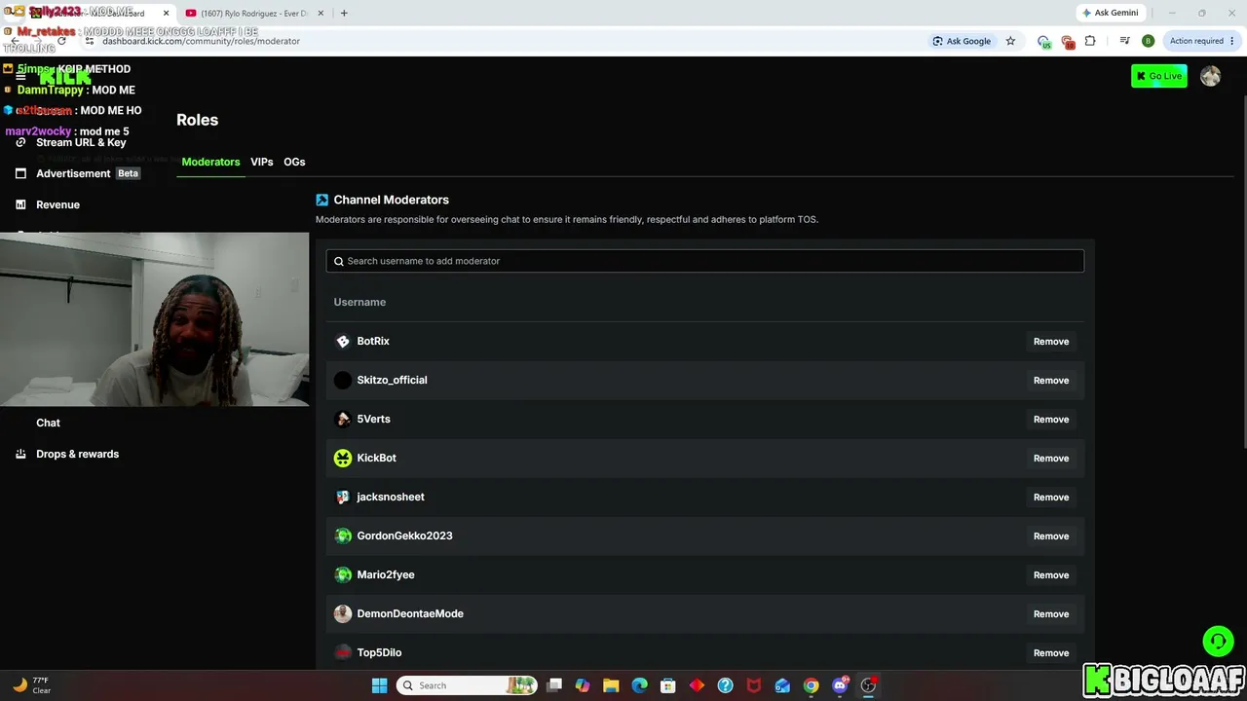Click the Channel Moderators hammer icon
Viewport: 1247px width, 701px height.
[322, 200]
